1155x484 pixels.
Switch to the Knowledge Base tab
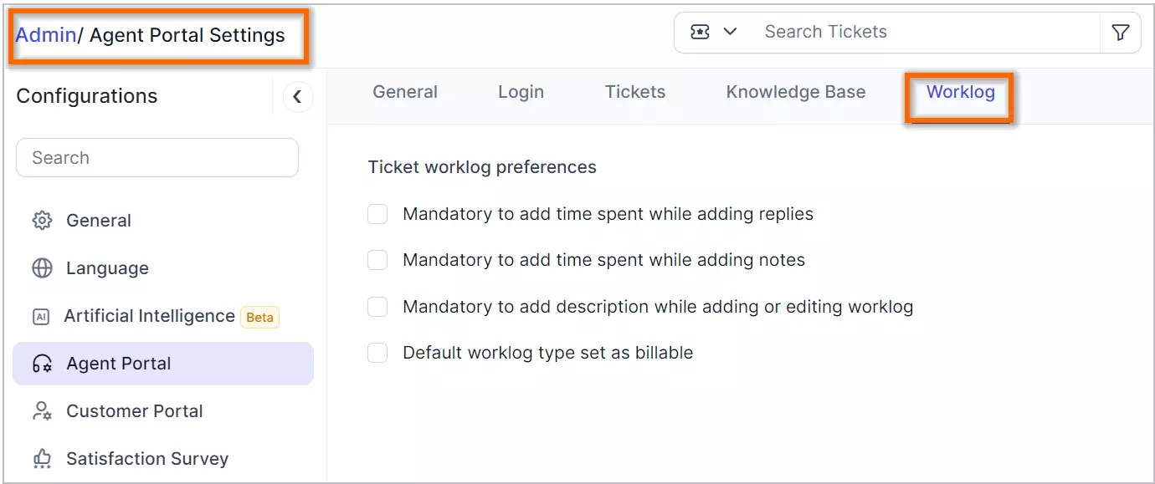[x=795, y=92]
